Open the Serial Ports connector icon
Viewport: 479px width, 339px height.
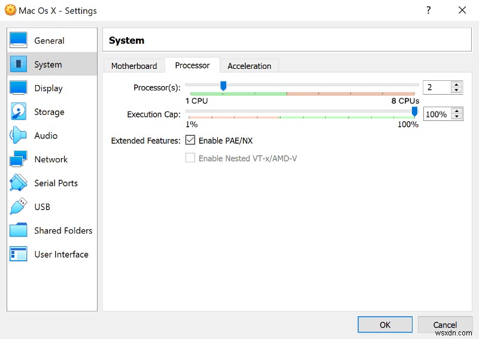[x=19, y=183]
